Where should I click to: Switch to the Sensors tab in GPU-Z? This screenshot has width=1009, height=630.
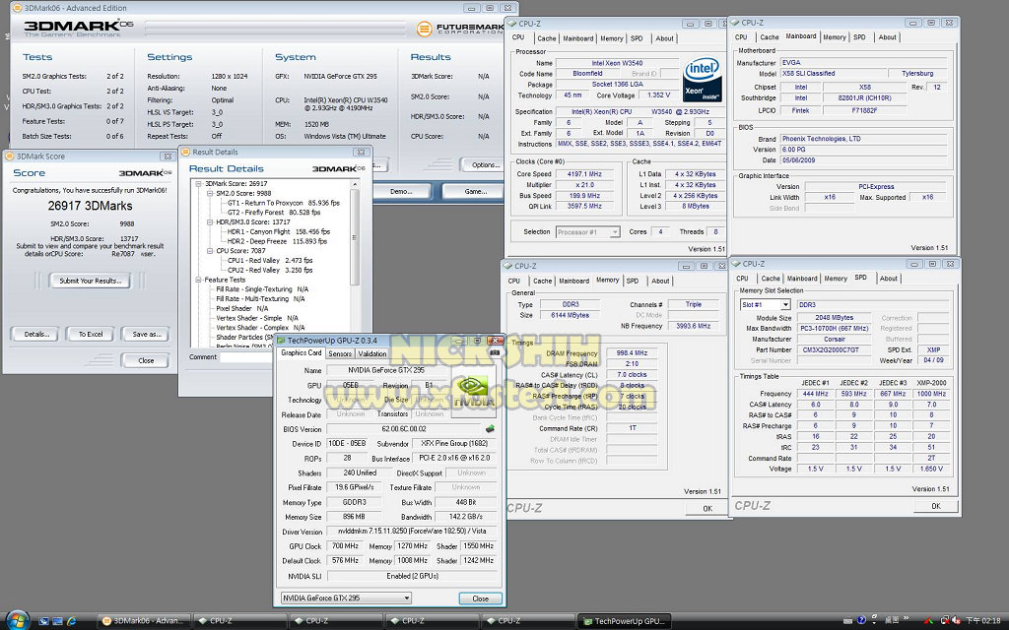tap(341, 353)
